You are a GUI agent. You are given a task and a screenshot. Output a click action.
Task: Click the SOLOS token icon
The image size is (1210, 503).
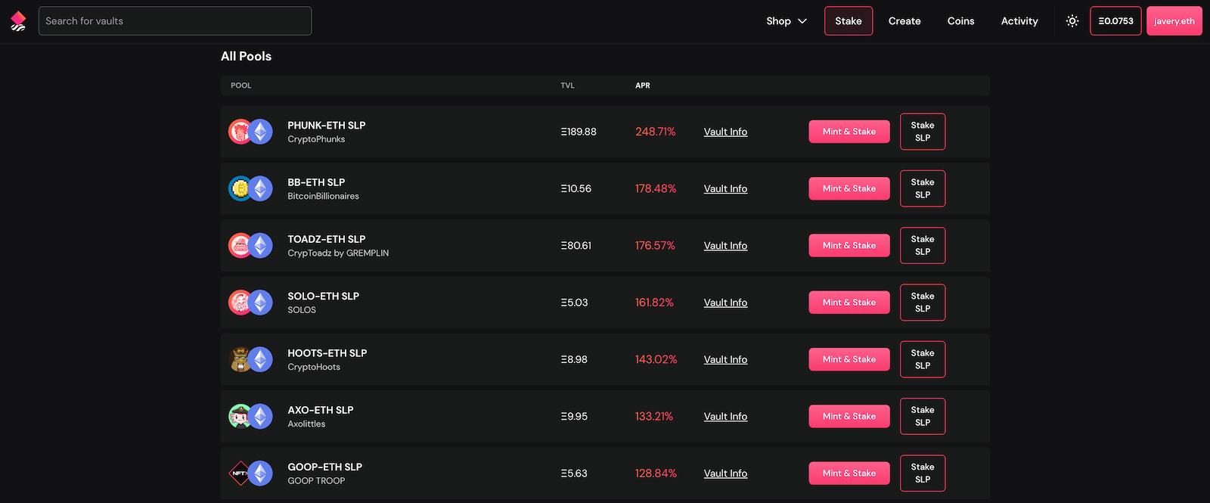[240, 303]
